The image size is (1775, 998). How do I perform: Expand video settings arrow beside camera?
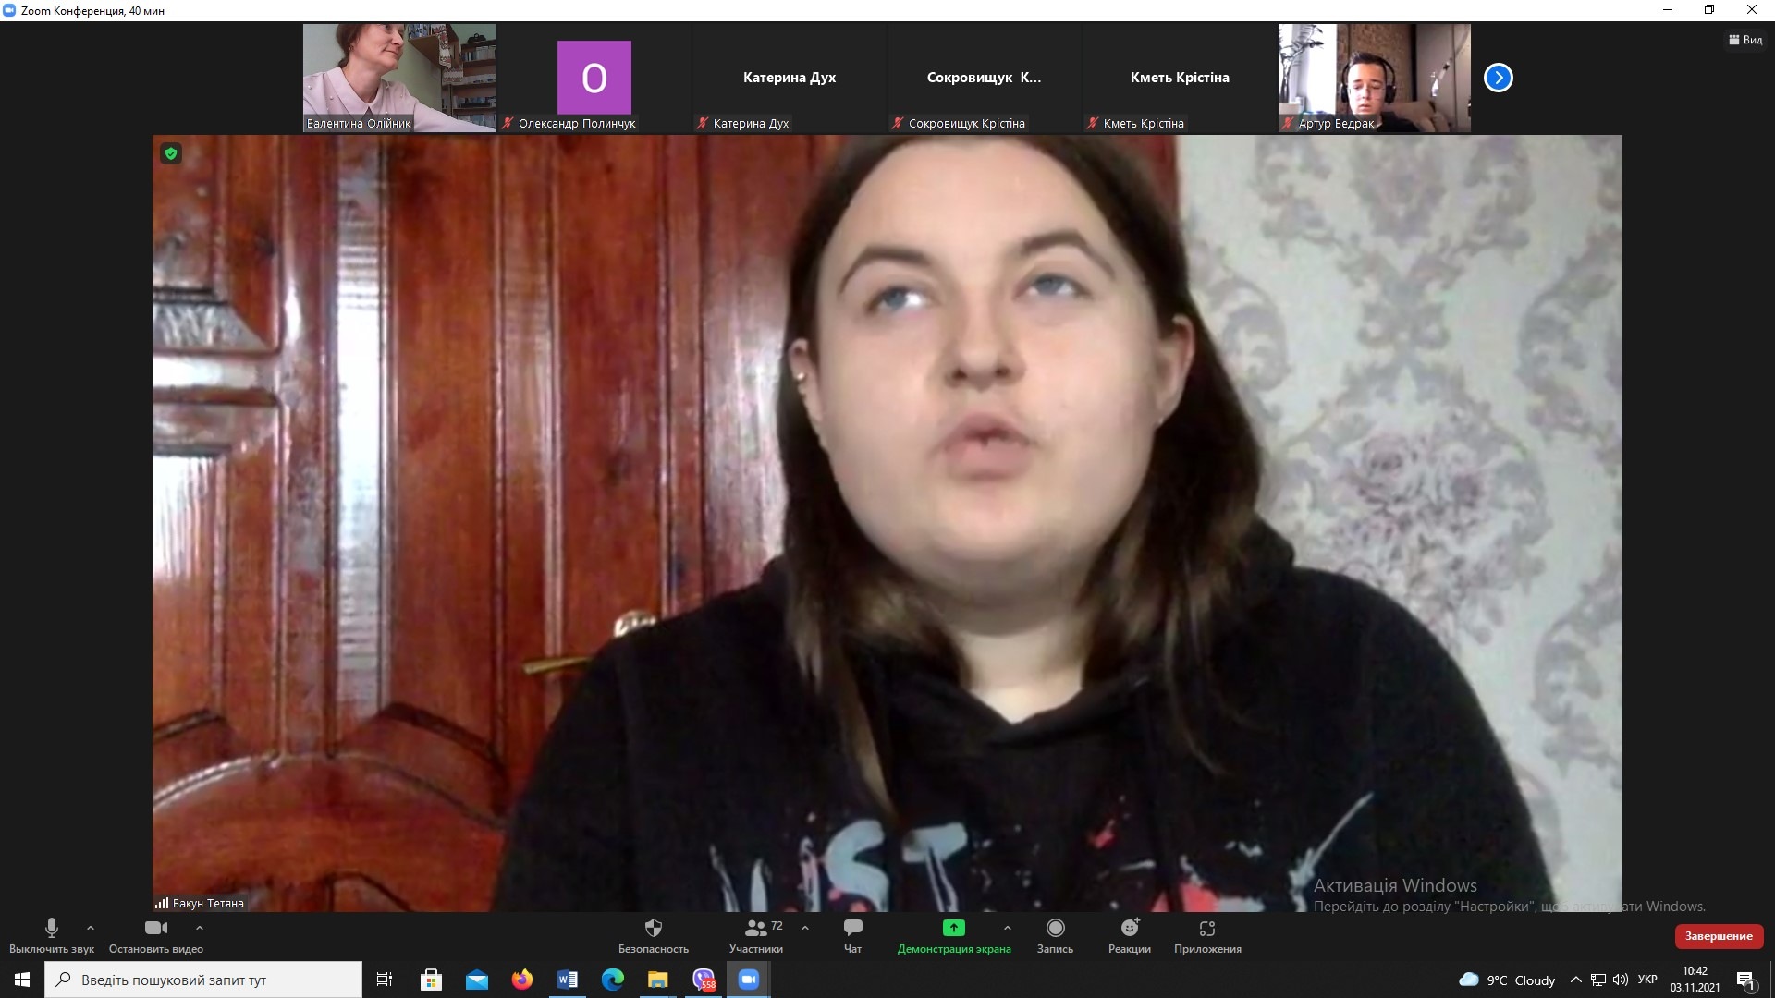pos(200,928)
